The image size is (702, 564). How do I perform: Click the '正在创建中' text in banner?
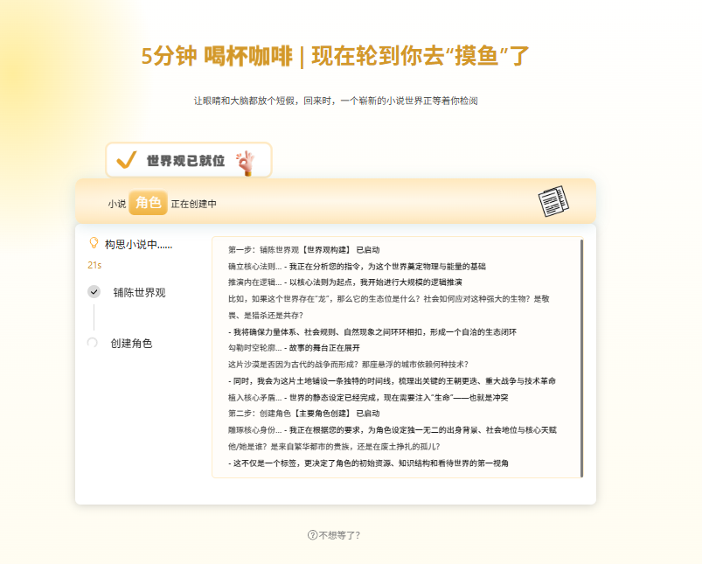click(x=194, y=204)
